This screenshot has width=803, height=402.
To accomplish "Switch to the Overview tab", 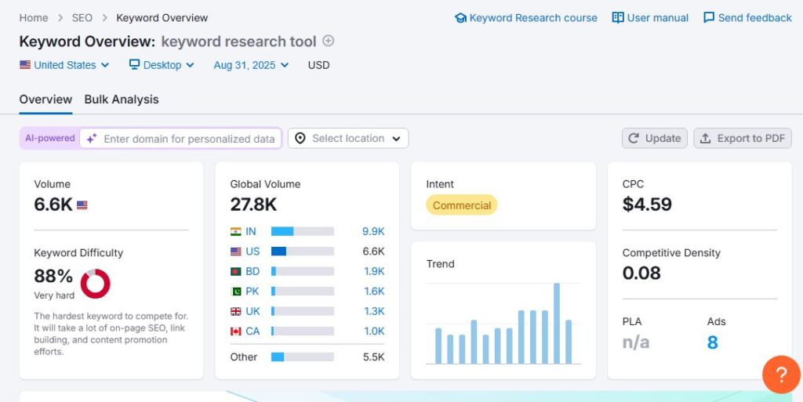I will point(45,100).
